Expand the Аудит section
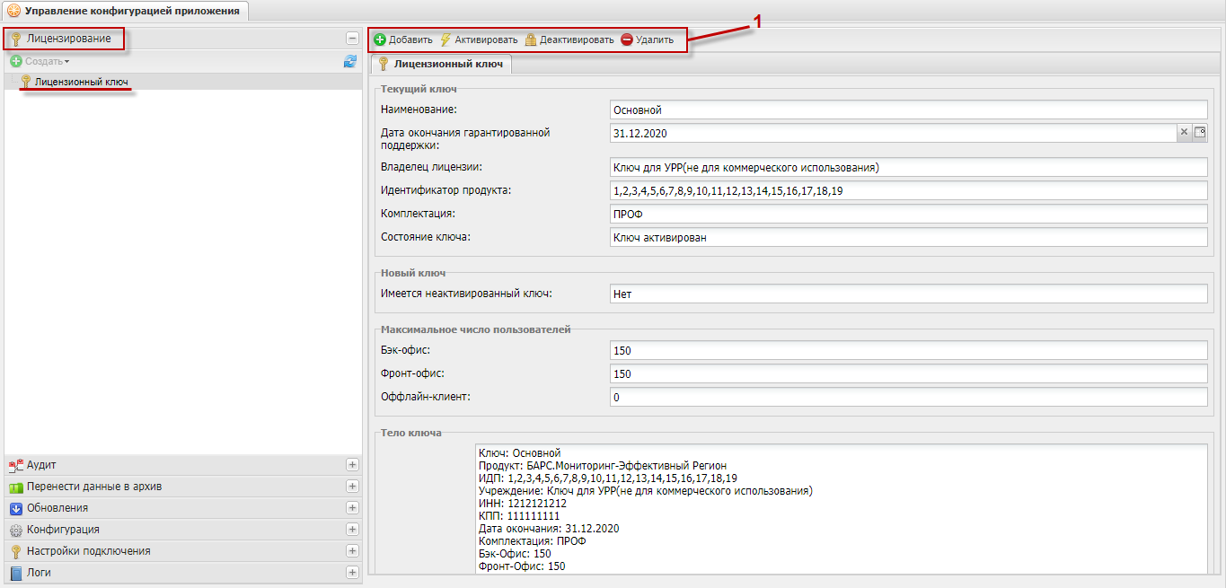This screenshot has width=1226, height=588. tap(352, 465)
